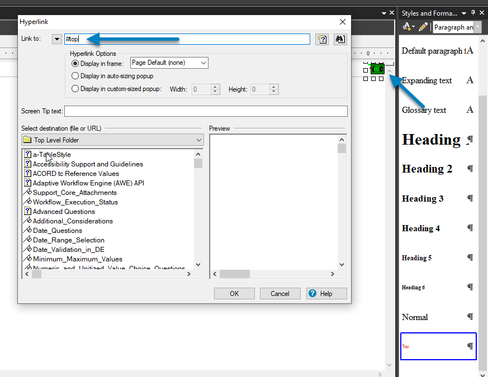The width and height of the screenshot is (488, 377).
Task: Select the Advanced Questions topic icon
Action: point(28,211)
